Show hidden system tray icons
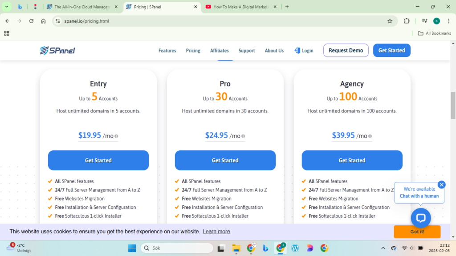This screenshot has height=256, width=456. 383,248
